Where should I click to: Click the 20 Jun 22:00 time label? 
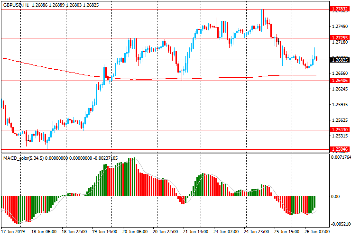tap(166, 231)
